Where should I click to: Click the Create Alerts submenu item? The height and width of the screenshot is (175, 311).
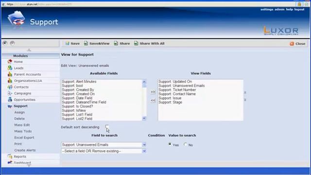coord(25,150)
